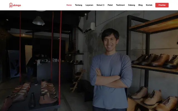Open the Blog link

pyautogui.click(x=140, y=5)
